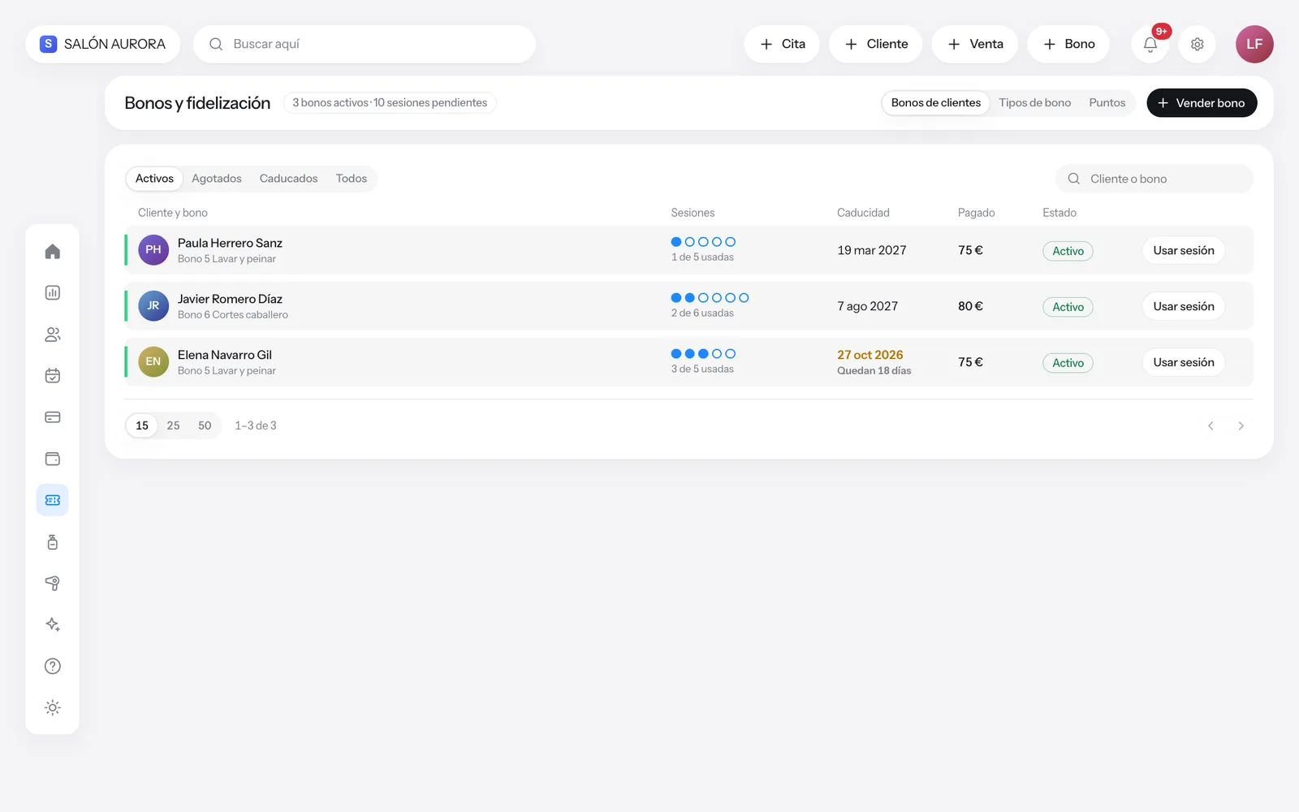Click Usar sesión for Paula Herrero Sanz
The image size is (1299, 812).
[x=1184, y=250]
